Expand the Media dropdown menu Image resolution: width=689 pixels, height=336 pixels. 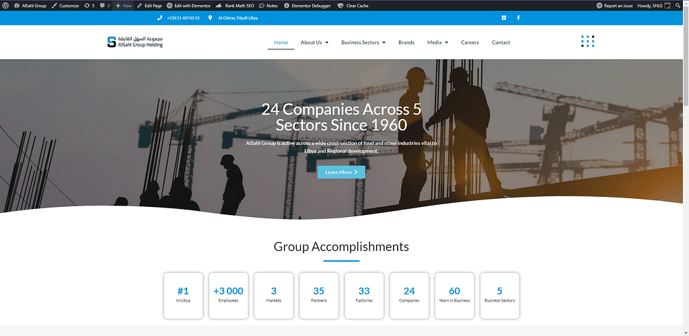pos(437,42)
